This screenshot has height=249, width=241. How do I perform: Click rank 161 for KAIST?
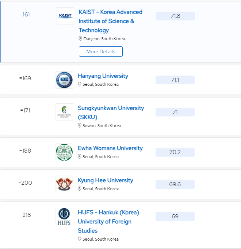[26, 15]
